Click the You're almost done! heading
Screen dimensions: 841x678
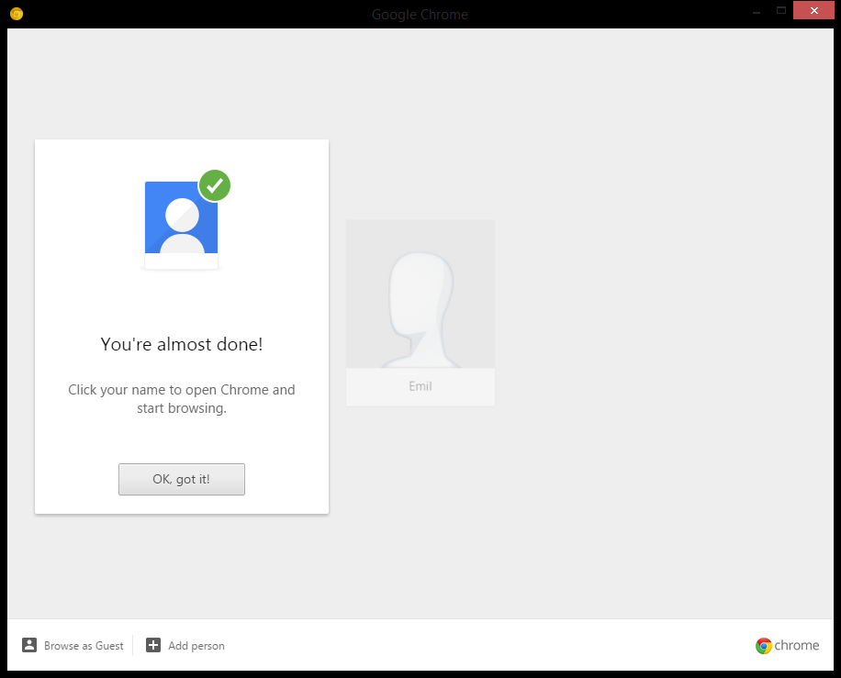click(x=182, y=344)
